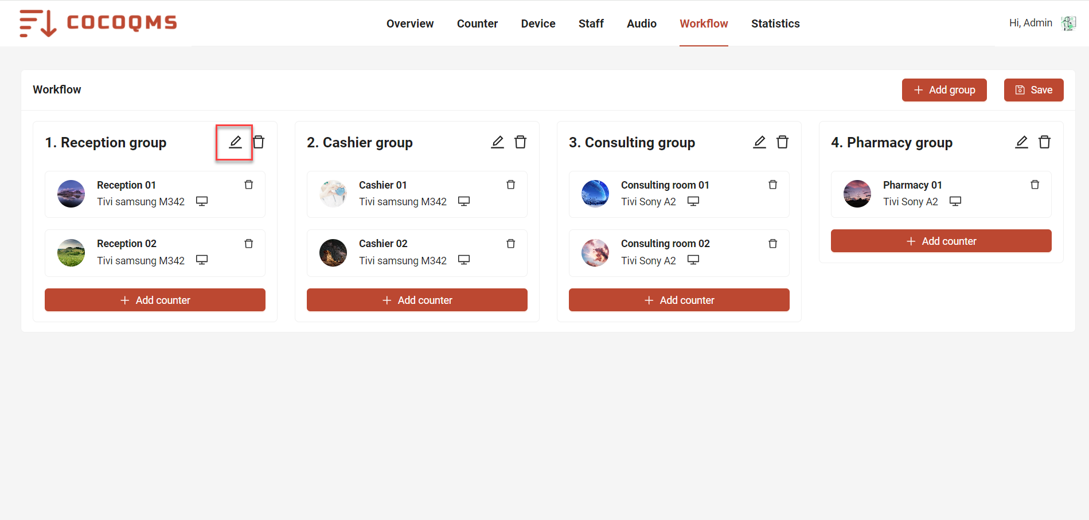Add a new workflow group
Viewport: 1089px width, 520px height.
click(944, 90)
